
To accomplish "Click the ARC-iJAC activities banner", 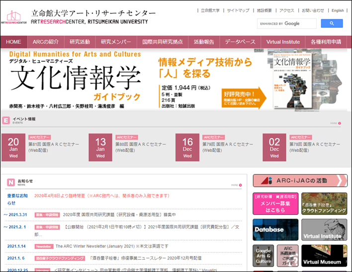I will (300, 180).
